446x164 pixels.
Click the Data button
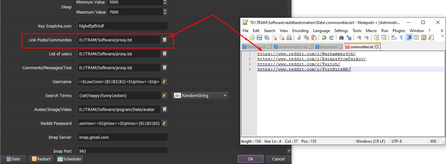(x=13, y=159)
